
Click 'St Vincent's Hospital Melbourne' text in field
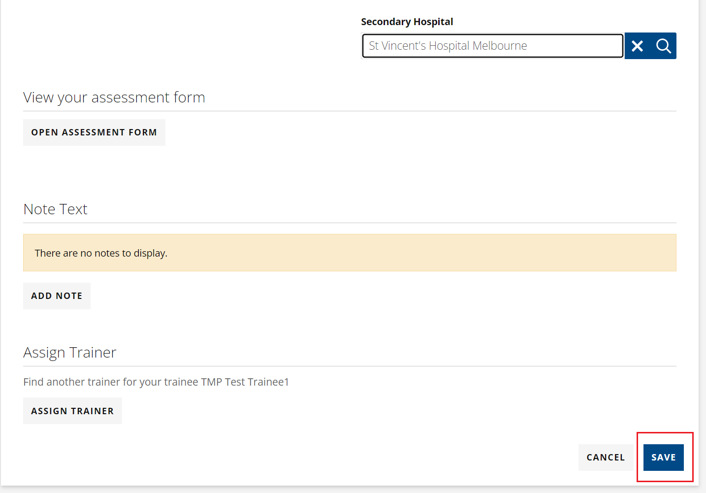tap(448, 46)
